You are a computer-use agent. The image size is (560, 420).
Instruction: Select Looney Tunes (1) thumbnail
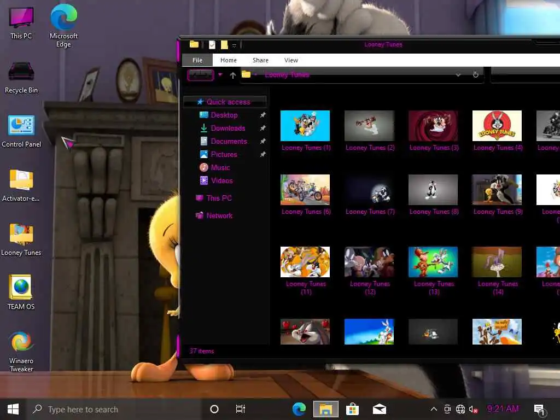tap(305, 126)
